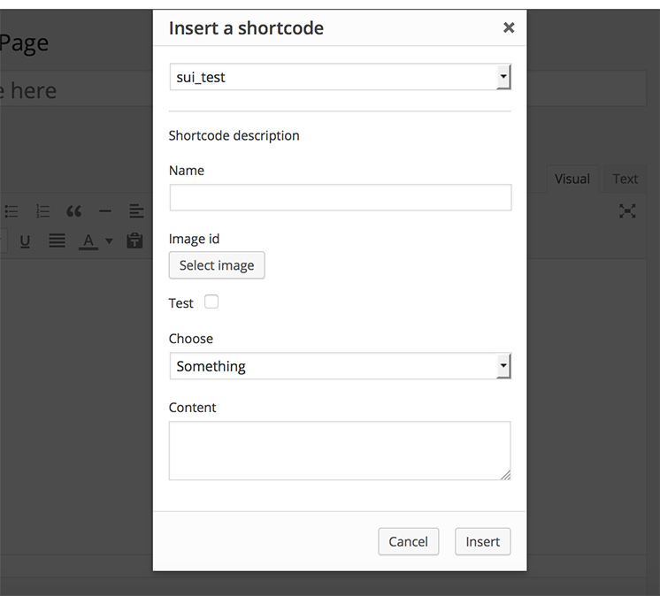Switch to the Visual editor tab
Viewport: 660px width, 596px height.
(x=572, y=179)
